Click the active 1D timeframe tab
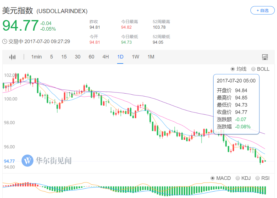 click(120, 57)
